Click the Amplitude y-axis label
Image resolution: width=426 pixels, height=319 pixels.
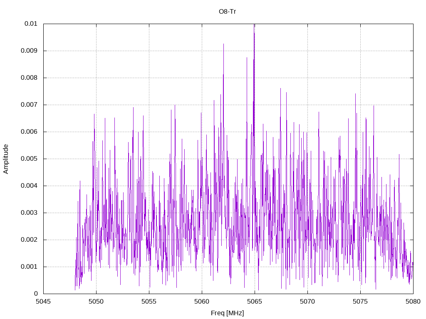[x=6, y=159]
